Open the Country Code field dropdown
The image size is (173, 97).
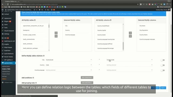[69, 65]
